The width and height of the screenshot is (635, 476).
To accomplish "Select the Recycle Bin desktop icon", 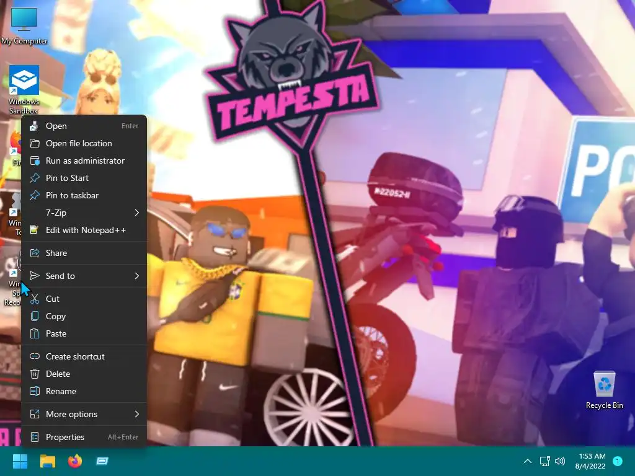I will click(604, 390).
